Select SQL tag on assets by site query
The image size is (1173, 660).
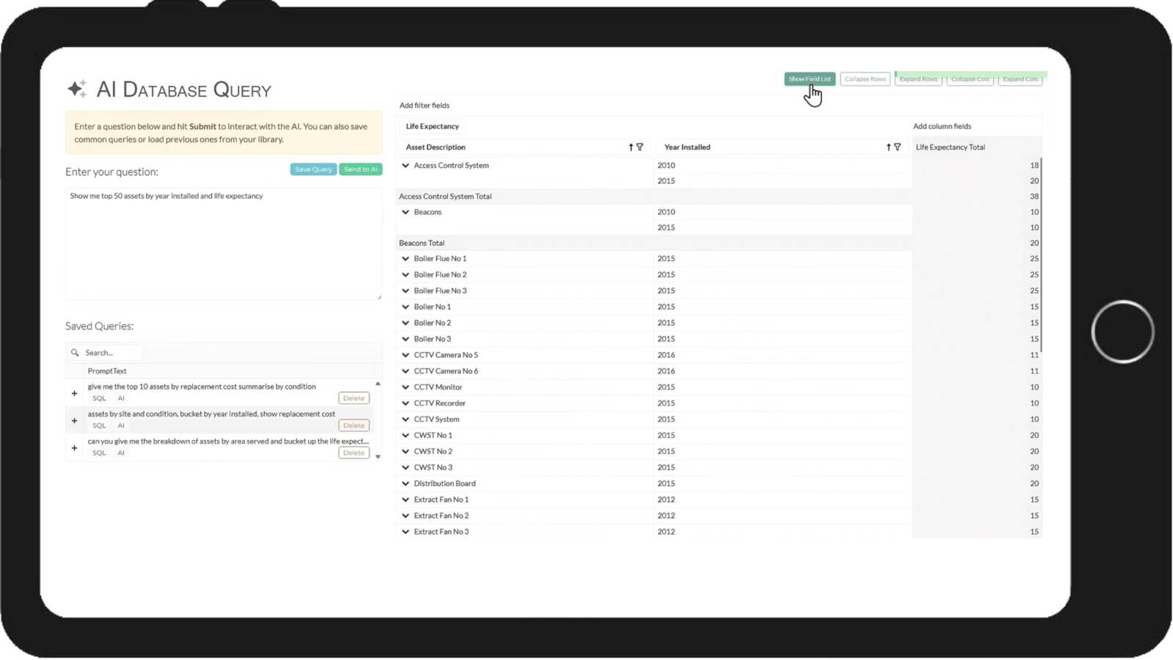[99, 425]
